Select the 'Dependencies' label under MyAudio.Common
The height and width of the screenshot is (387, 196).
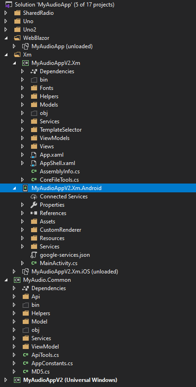tap(49, 288)
